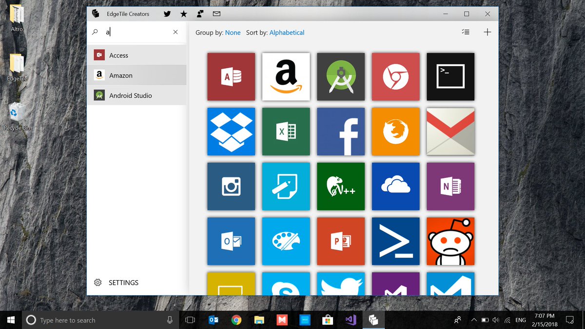Open the black Command Prompt tile
Viewport: 585px width, 329px height.
(x=450, y=77)
